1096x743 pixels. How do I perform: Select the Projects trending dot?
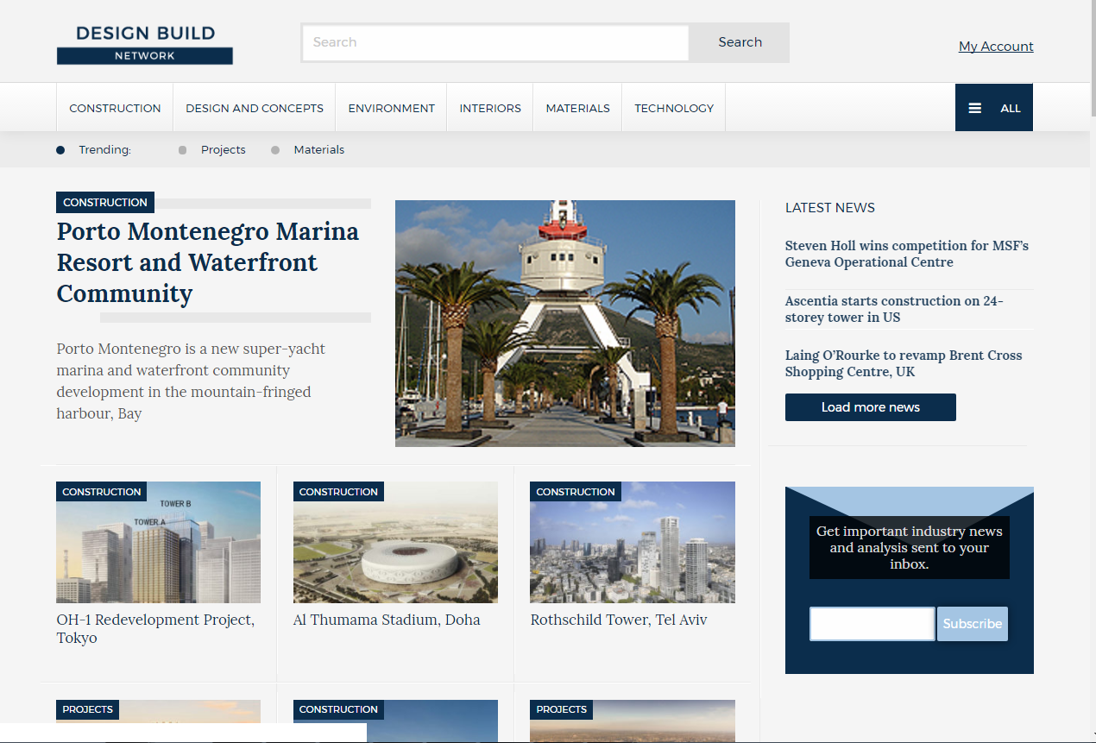(x=182, y=150)
